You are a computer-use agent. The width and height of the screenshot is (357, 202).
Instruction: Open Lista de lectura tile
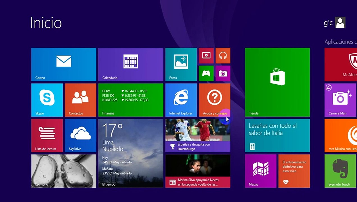click(47, 136)
